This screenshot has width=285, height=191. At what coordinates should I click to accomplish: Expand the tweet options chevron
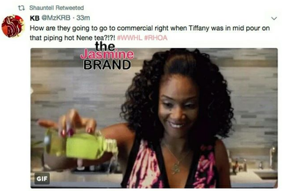coord(274,18)
